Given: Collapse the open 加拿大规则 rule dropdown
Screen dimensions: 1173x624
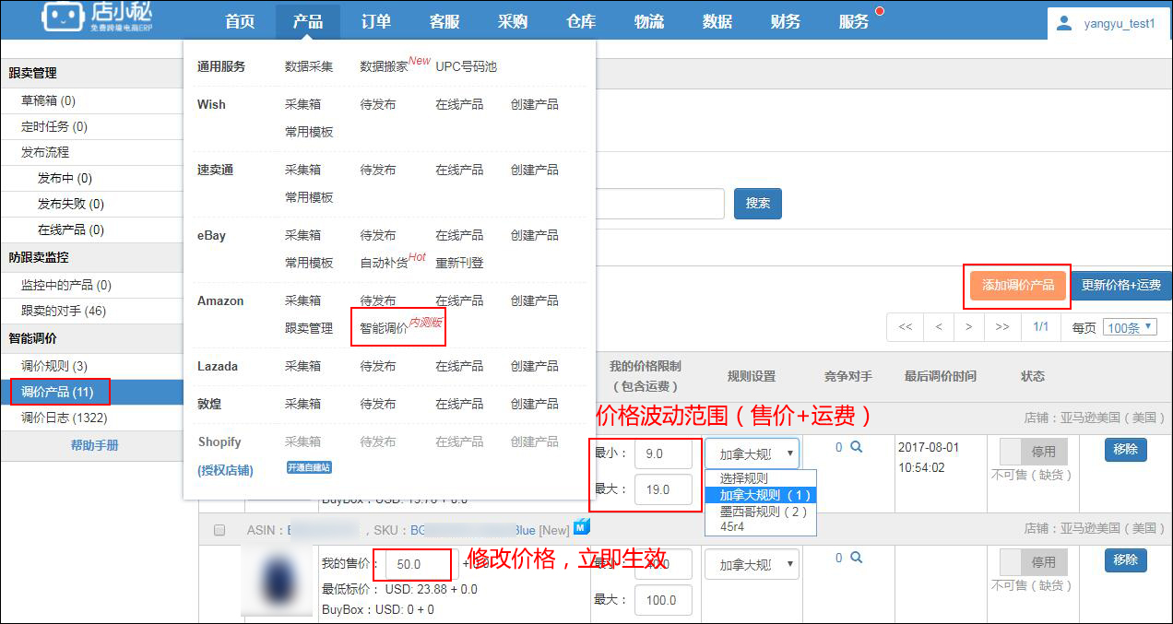Looking at the screenshot, I should pos(752,453).
